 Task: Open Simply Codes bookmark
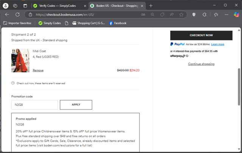click(50, 23)
